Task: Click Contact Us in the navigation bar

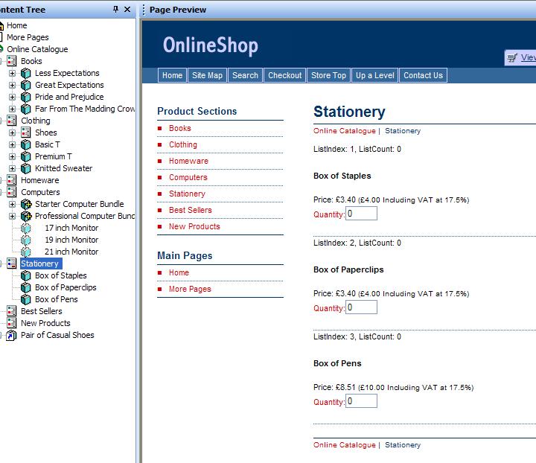Action: (x=423, y=75)
